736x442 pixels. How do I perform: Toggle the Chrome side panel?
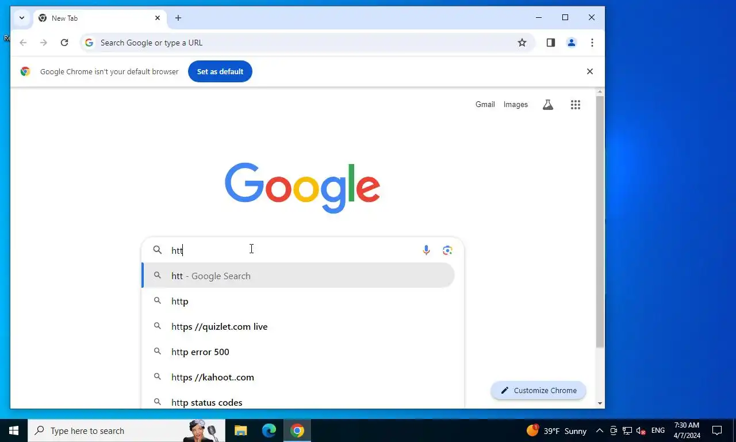click(551, 43)
